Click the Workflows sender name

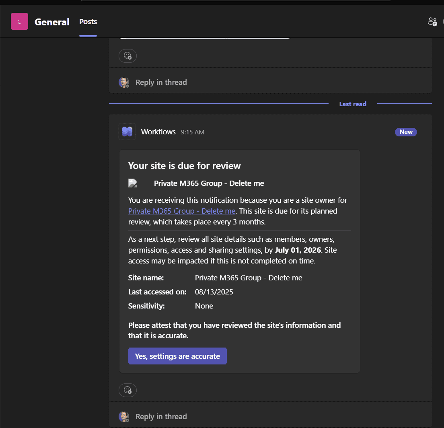tap(158, 132)
